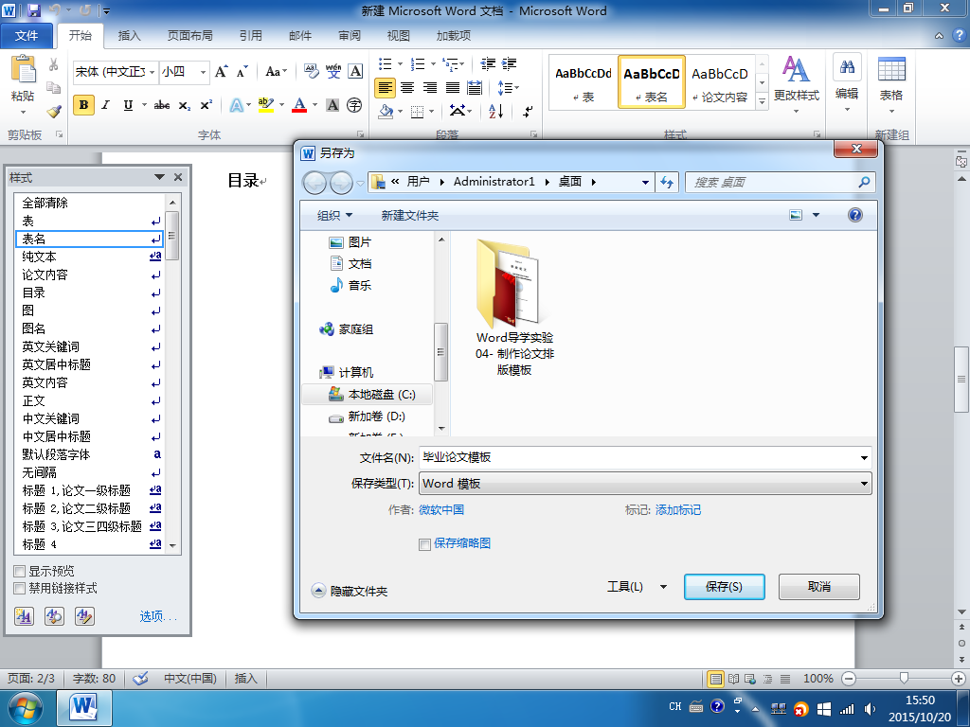This screenshot has width=970, height=727.
Task: Click the 保存(S) button
Action: pyautogui.click(x=724, y=587)
